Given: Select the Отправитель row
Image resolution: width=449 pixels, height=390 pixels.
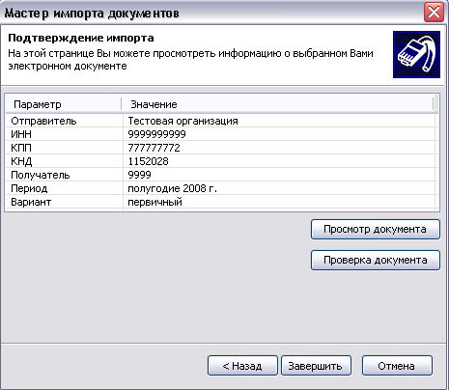Looking at the screenshot, I should tap(222, 121).
